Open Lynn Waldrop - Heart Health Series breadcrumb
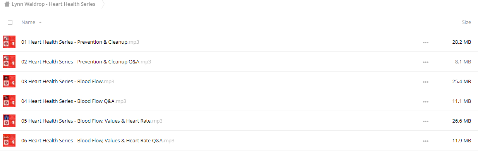 pos(53,4)
